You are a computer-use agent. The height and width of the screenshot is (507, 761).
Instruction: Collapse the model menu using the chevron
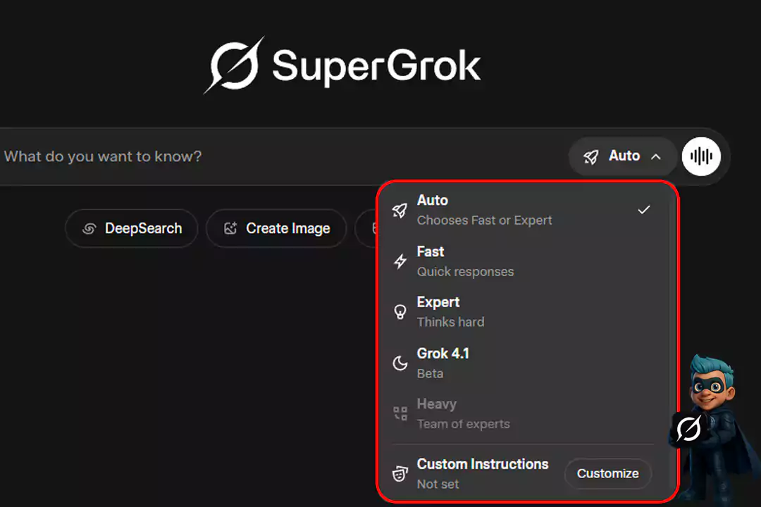tap(655, 156)
